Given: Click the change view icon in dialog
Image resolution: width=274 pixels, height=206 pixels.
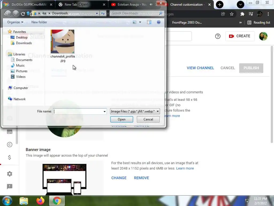Looking at the screenshot, I should (x=134, y=22).
